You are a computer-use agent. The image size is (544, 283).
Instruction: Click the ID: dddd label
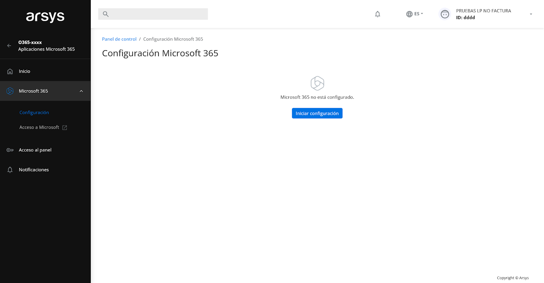(465, 18)
